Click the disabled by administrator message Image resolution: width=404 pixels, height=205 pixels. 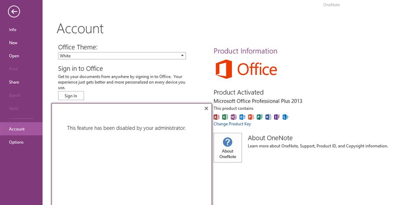tap(126, 128)
